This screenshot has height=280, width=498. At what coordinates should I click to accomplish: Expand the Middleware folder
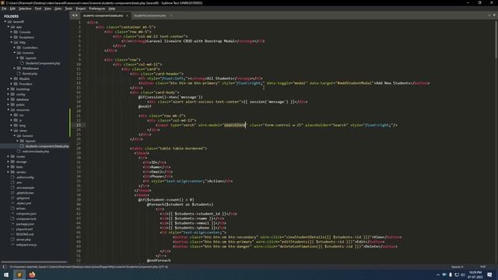(14, 68)
